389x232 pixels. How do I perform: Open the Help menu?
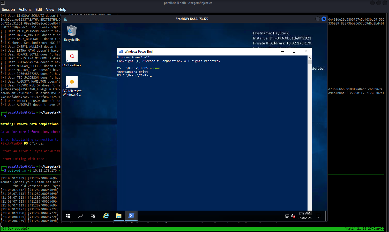62,10
